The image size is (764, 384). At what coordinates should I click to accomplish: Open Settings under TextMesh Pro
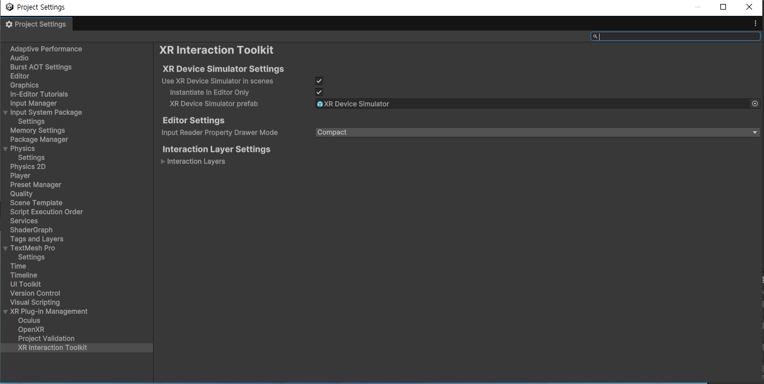click(x=31, y=257)
